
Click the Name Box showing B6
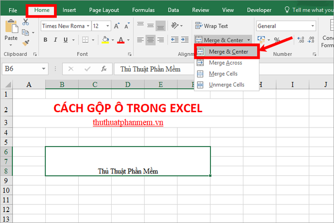tap(25, 69)
